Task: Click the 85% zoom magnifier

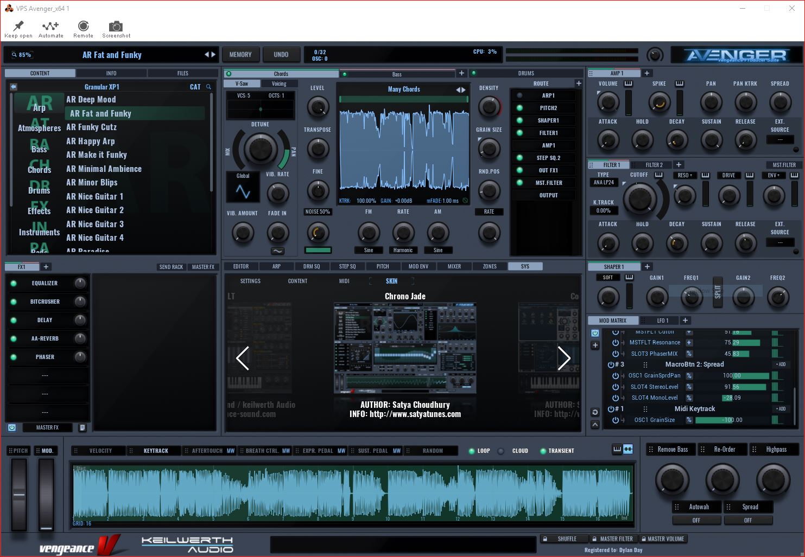Action: click(14, 55)
